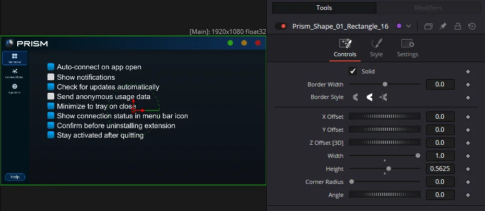This screenshot has height=211, width=485.
Task: Click the keyframe diamond for Z Offset [3D]
Action: 468,143
